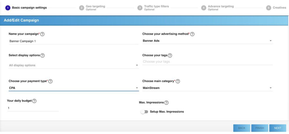Click help icon beside Name your campaign
The image size is (289, 134).
click(x=42, y=34)
